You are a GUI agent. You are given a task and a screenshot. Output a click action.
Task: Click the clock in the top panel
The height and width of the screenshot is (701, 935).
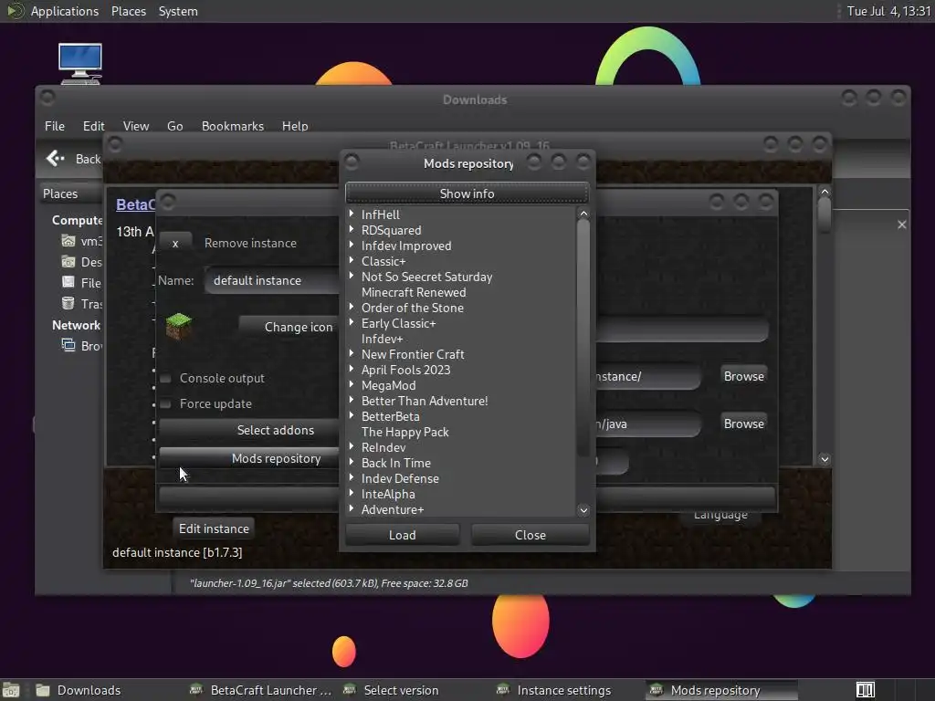[x=888, y=11]
